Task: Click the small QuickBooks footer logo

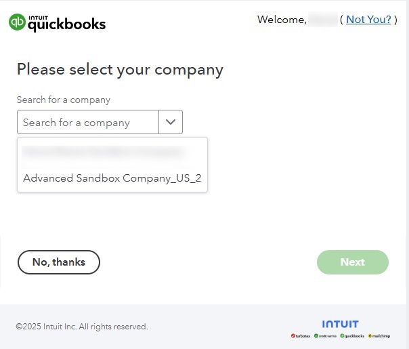Action: [x=353, y=335]
